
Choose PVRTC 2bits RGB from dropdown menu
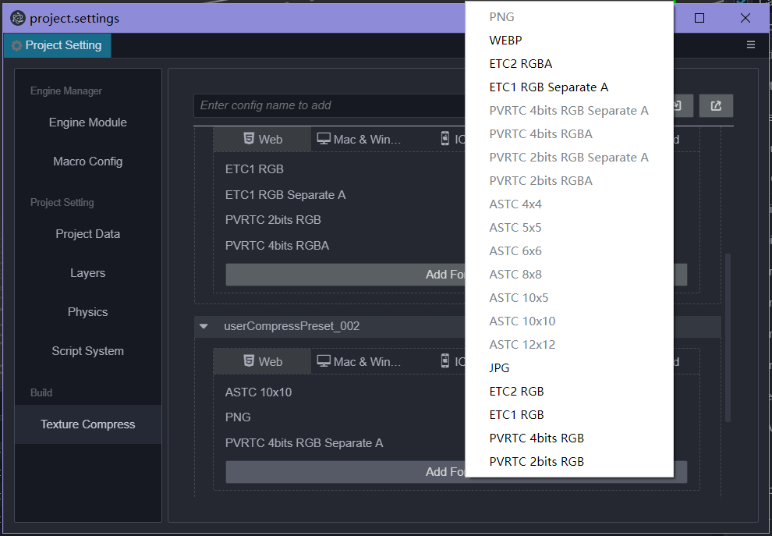point(569,462)
